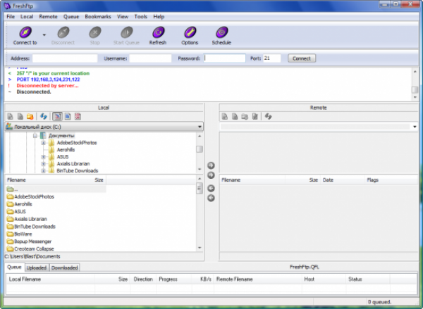This screenshot has height=309, width=423.
Task: Switch to the Uploaded tab
Action: click(36, 267)
